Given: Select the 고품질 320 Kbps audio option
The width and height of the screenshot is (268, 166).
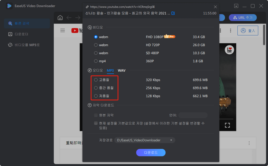Looking at the screenshot, I should (x=95, y=80).
